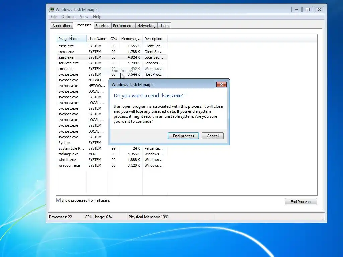Select the services.exe process row
Image resolution: width=343 pixels, height=257 pixels.
point(112,63)
